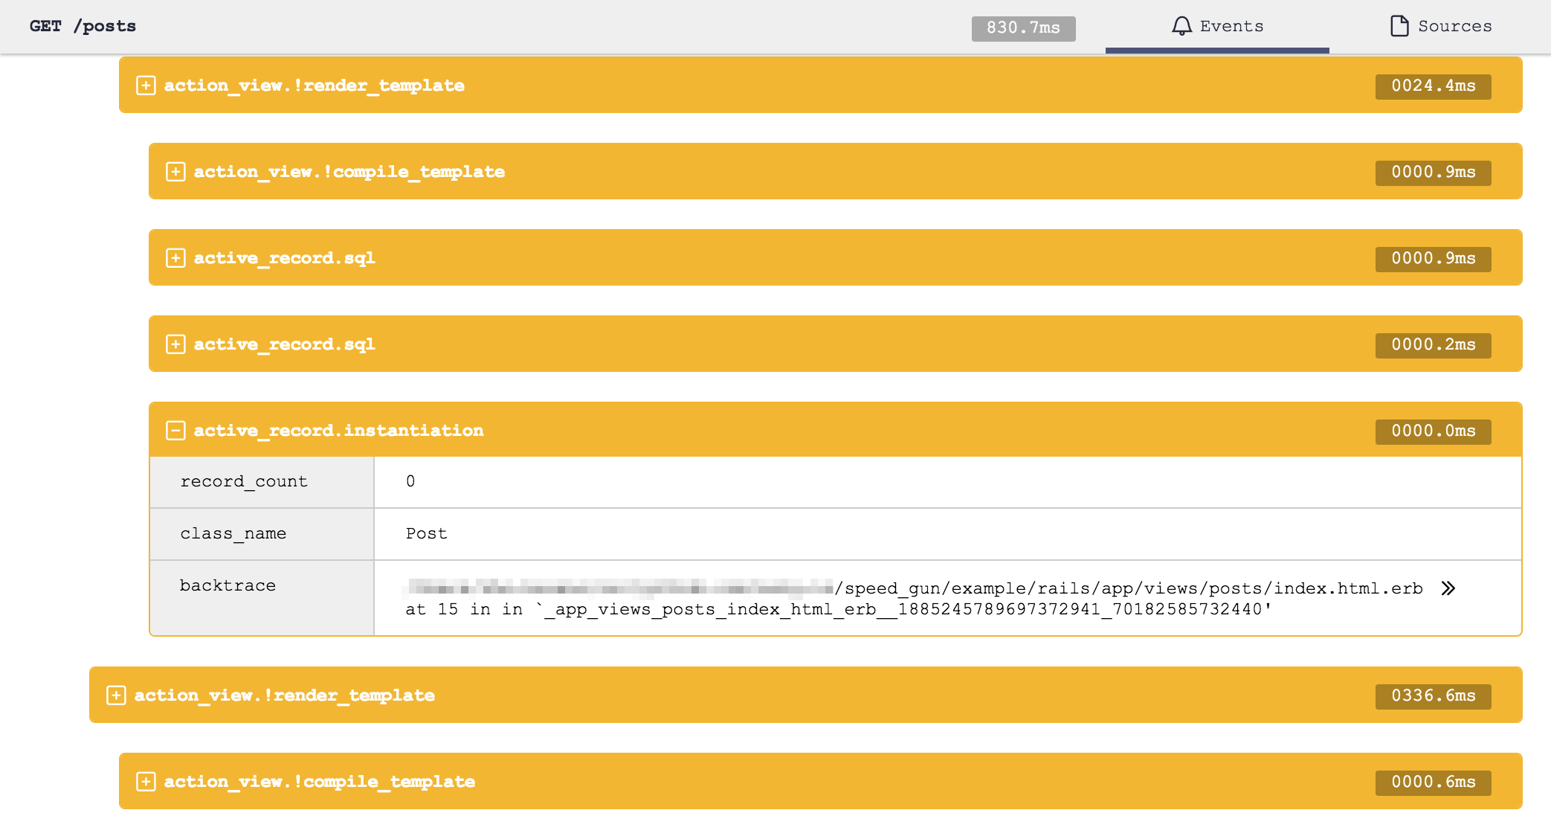1551x839 pixels.
Task: Collapse active_record.instantiation minus icon
Action: tap(175, 431)
